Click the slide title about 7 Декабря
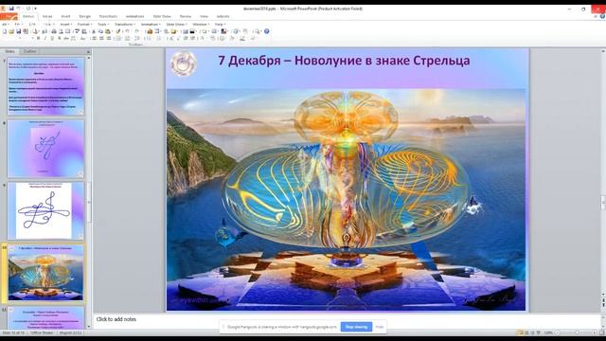This screenshot has height=341, width=606. click(x=344, y=61)
